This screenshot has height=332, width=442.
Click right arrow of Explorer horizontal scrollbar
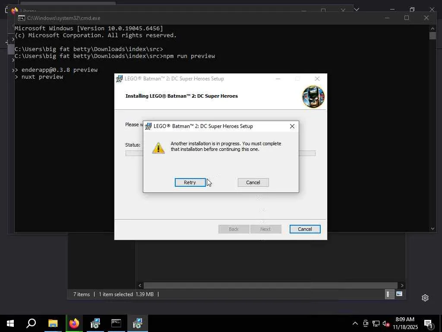(x=402, y=285)
